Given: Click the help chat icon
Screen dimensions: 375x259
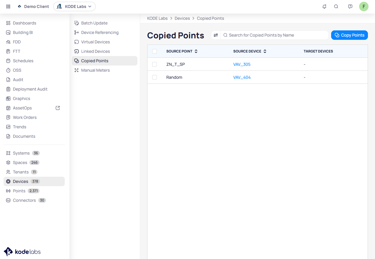Looking at the screenshot, I should pyautogui.click(x=350, y=6).
